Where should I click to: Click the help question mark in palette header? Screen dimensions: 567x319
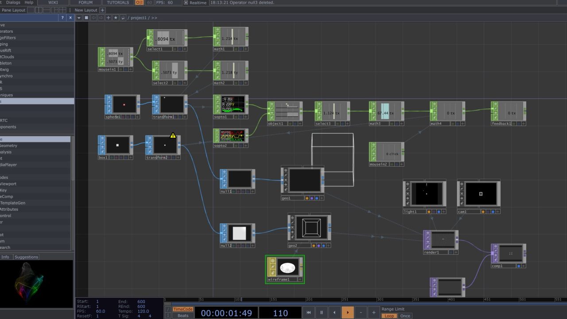(62, 18)
